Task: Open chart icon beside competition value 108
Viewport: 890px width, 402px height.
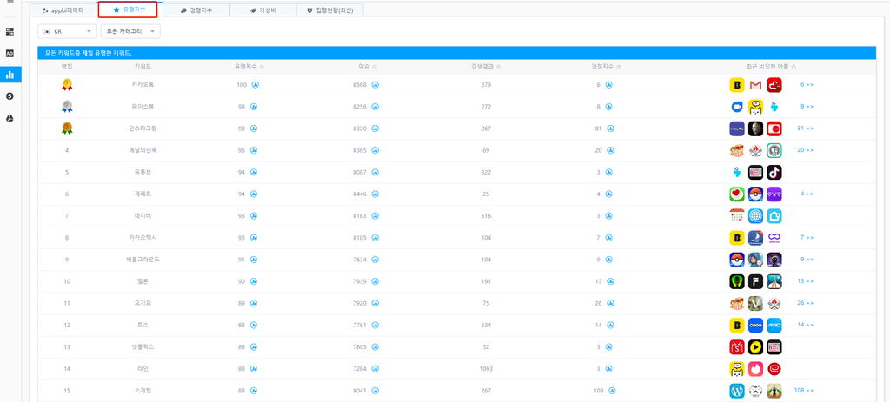Action: pyautogui.click(x=613, y=391)
